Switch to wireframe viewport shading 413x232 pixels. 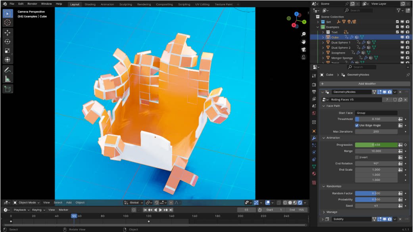click(285, 203)
